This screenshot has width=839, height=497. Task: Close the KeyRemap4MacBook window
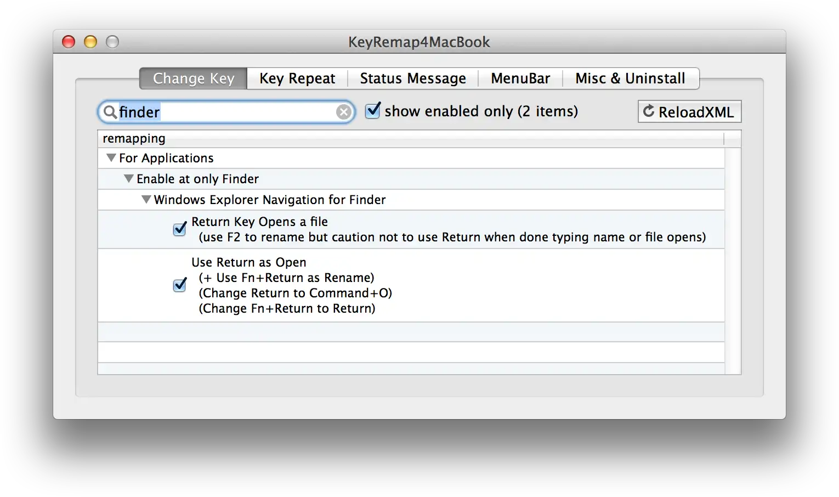[69, 42]
